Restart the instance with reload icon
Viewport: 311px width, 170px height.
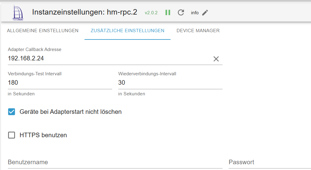[181, 12]
